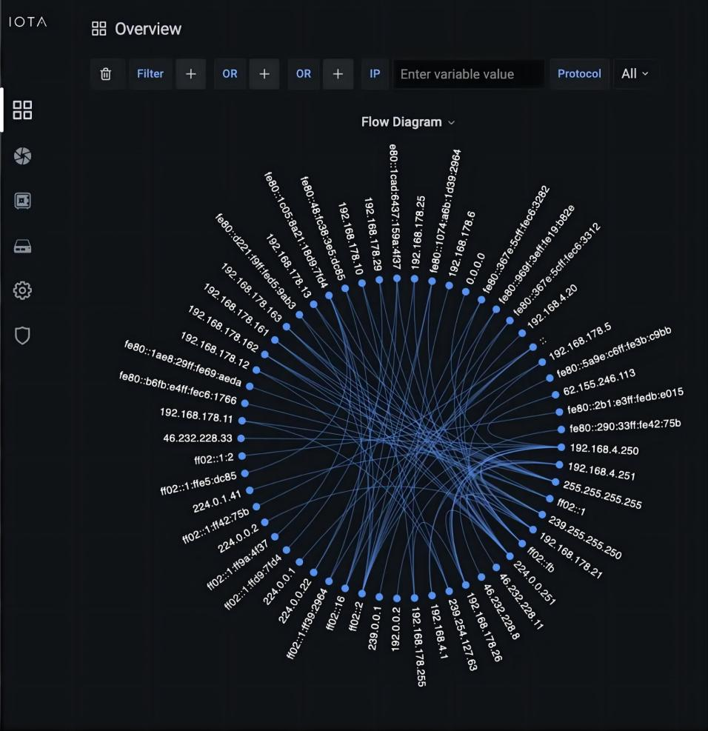Select the ff02::2 node in flow diagram
This screenshot has height=731, width=708.
point(362,594)
